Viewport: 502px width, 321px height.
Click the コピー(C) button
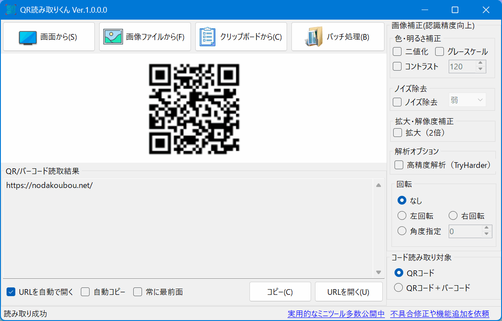pos(280,291)
